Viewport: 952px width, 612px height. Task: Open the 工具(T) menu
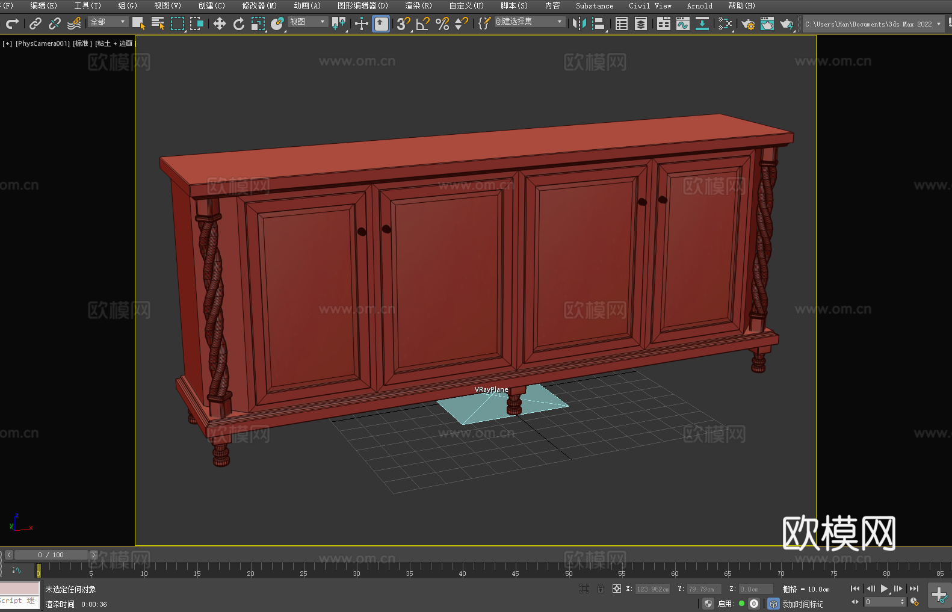coord(87,5)
